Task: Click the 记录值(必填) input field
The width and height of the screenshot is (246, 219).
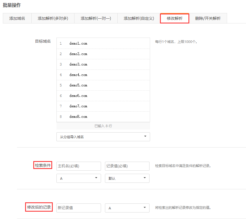Action: pos(127,166)
